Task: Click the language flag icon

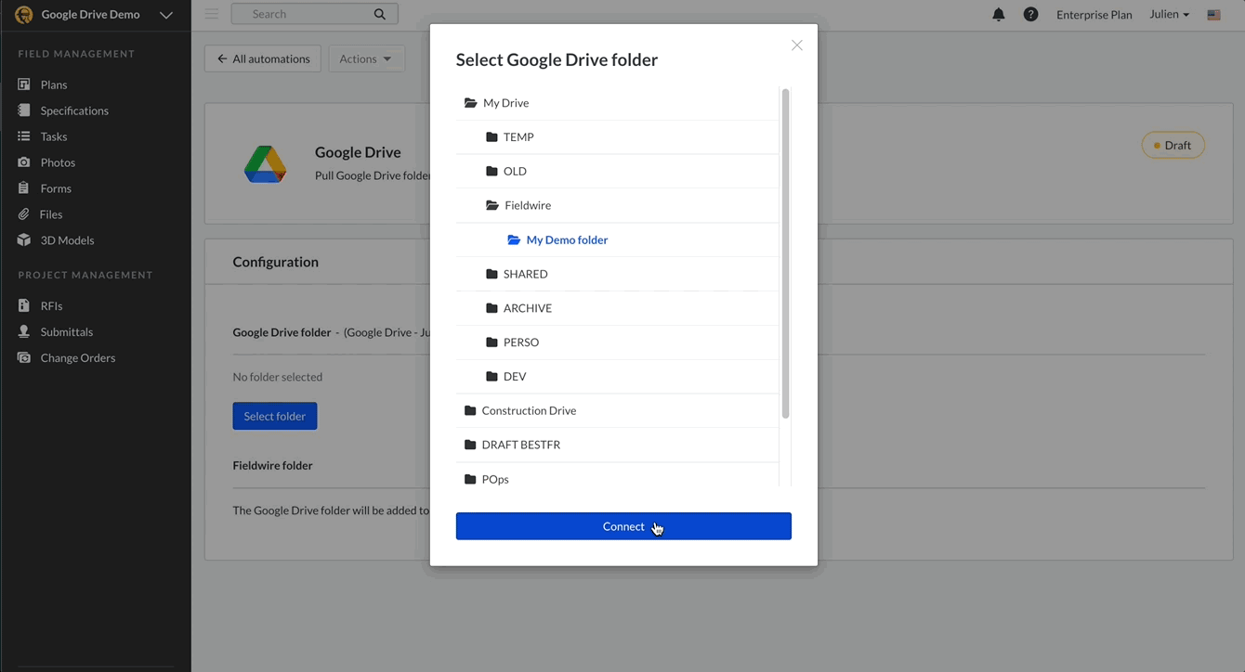Action: (1213, 14)
